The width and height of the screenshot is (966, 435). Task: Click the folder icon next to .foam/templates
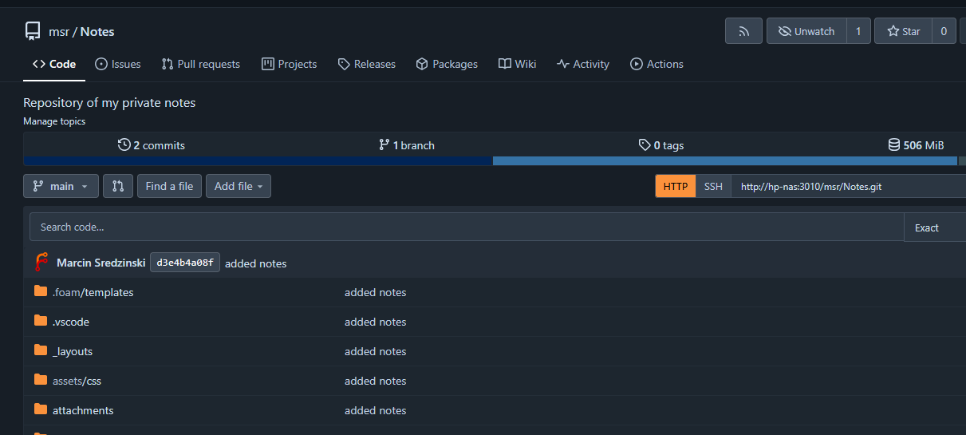41,291
